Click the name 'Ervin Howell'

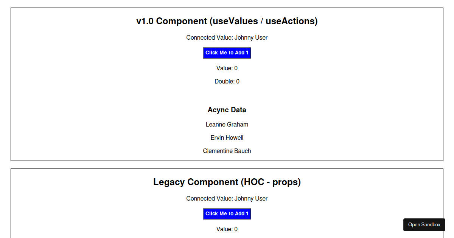[227, 138]
